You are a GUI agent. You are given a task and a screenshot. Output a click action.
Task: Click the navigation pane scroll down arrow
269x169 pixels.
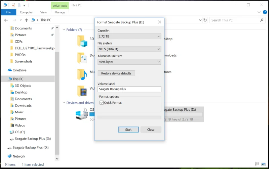(57, 159)
